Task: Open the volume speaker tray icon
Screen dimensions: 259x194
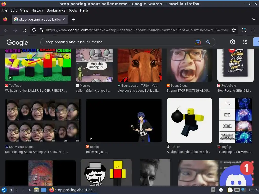Action: point(221,190)
